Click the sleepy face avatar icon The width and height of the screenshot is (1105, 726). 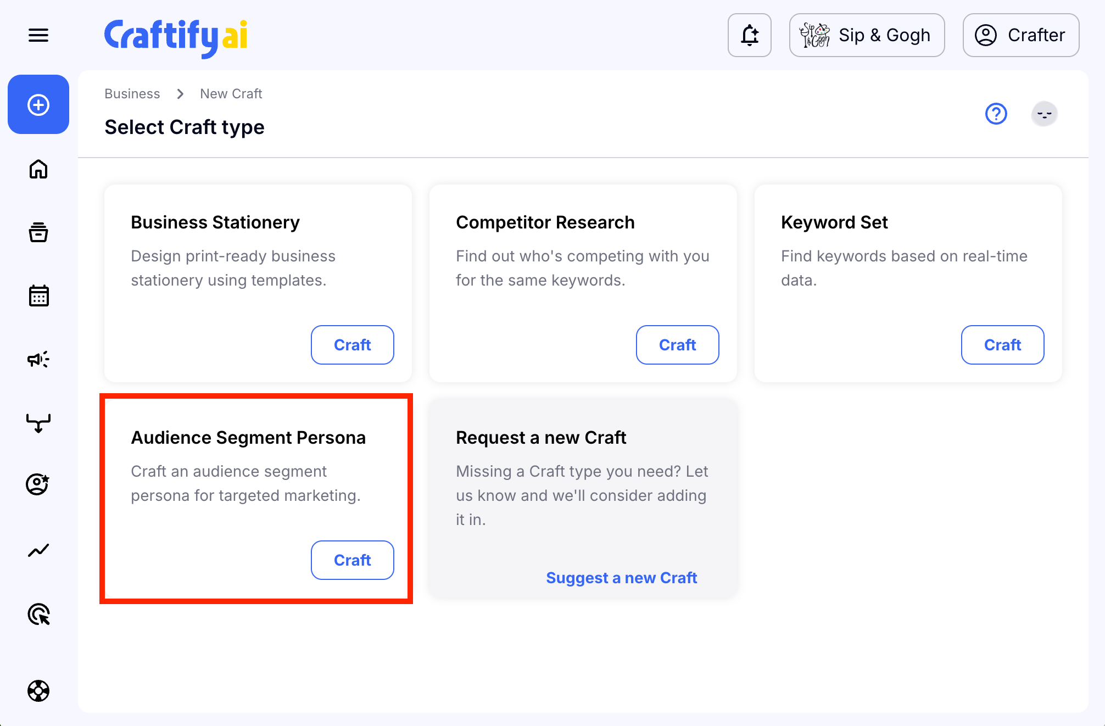click(1044, 114)
